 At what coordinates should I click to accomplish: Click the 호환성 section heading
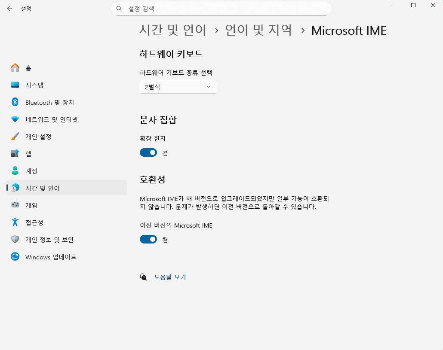(x=152, y=179)
